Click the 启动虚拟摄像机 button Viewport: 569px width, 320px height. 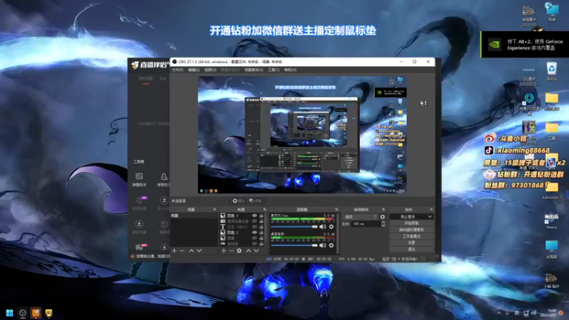point(411,230)
